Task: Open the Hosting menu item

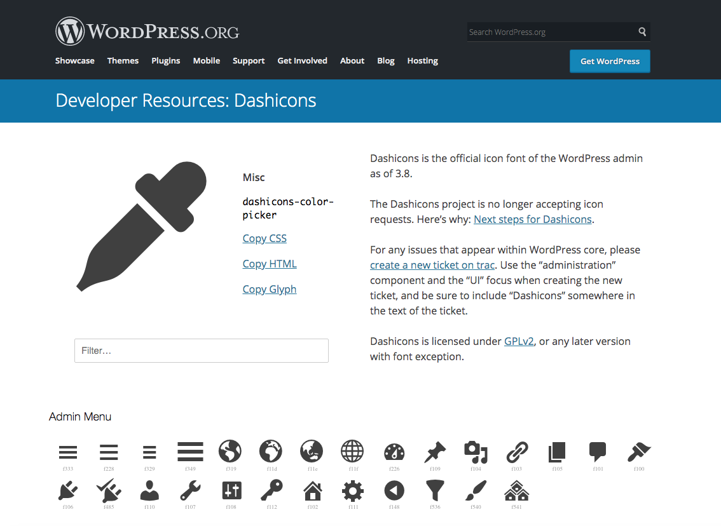Action: click(423, 60)
